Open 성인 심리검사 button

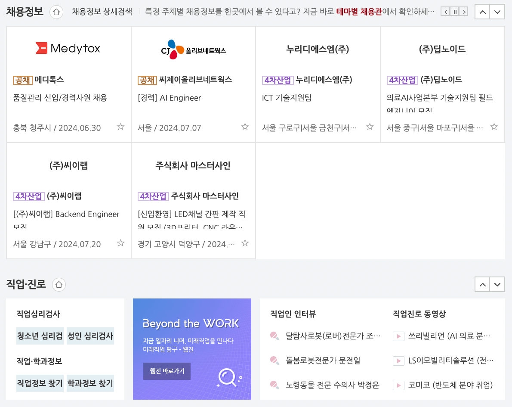pos(90,336)
